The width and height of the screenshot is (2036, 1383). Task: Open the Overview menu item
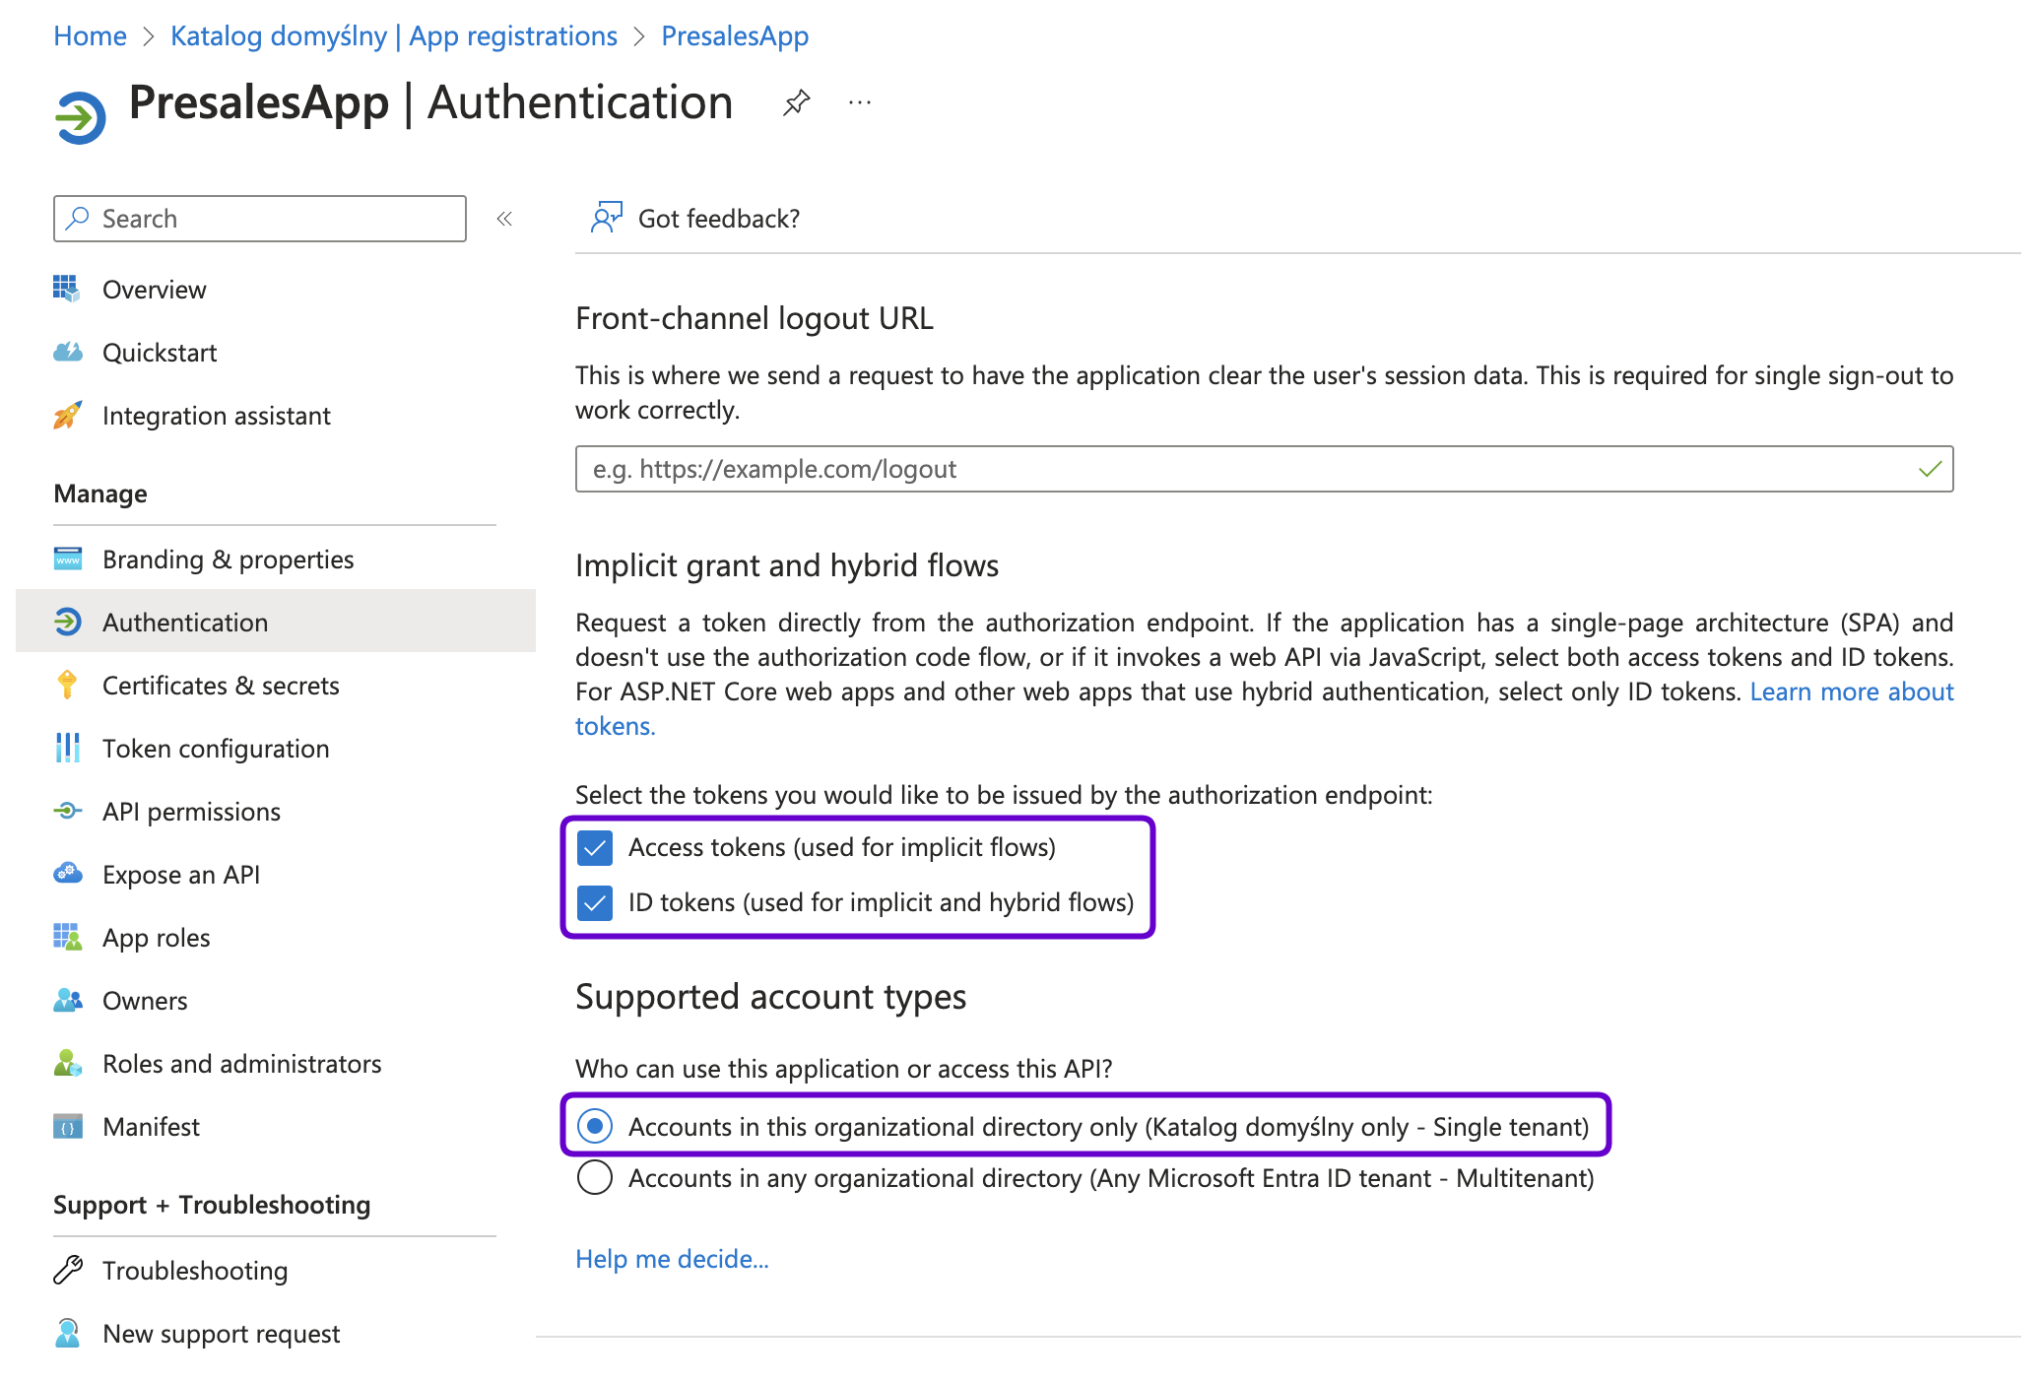tap(154, 289)
